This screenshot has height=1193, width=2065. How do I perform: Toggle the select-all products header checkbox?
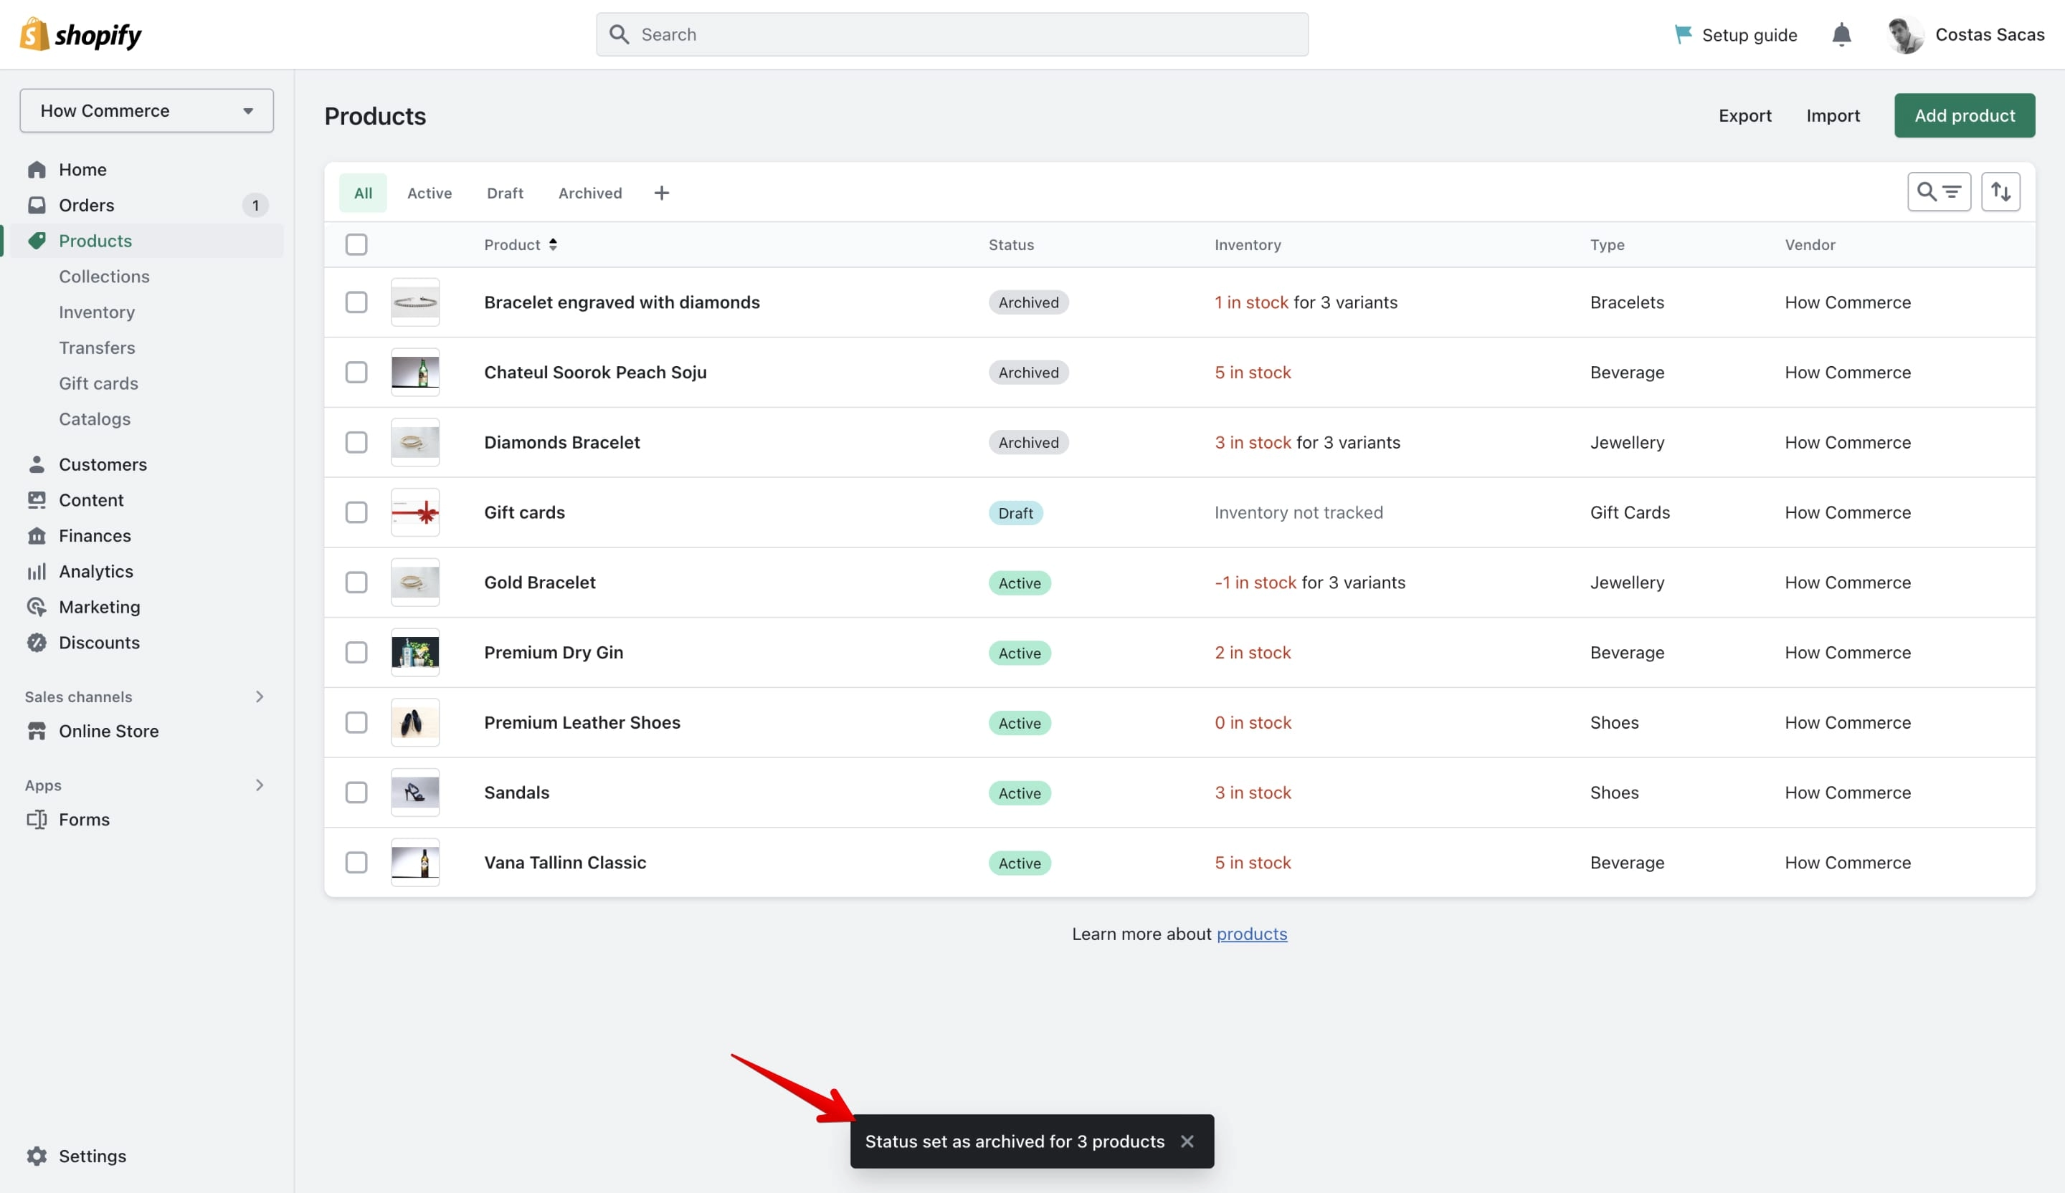tap(356, 244)
